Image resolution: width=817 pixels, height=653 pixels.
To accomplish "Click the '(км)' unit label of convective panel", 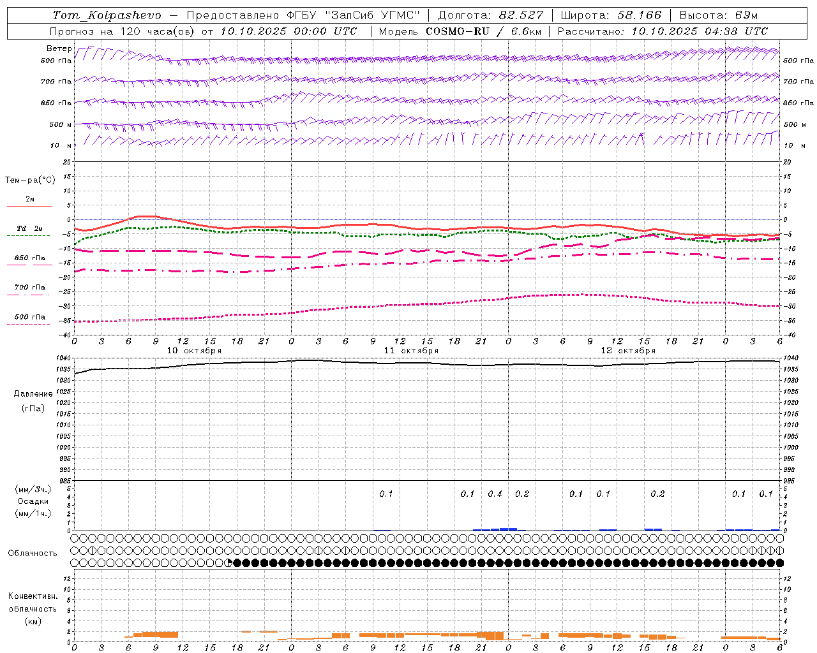I will (33, 621).
